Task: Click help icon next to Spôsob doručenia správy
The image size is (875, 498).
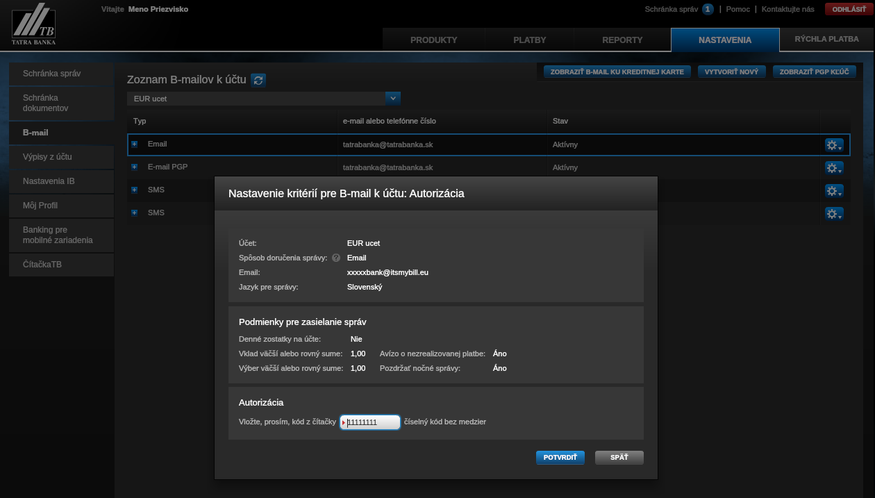Action: pos(336,258)
